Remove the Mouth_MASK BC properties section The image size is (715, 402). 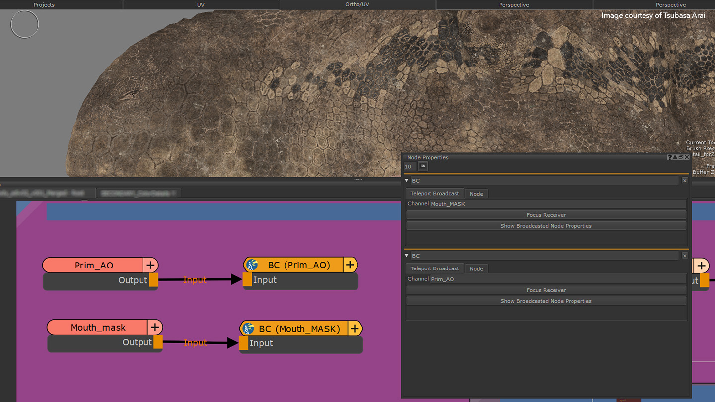(685, 181)
